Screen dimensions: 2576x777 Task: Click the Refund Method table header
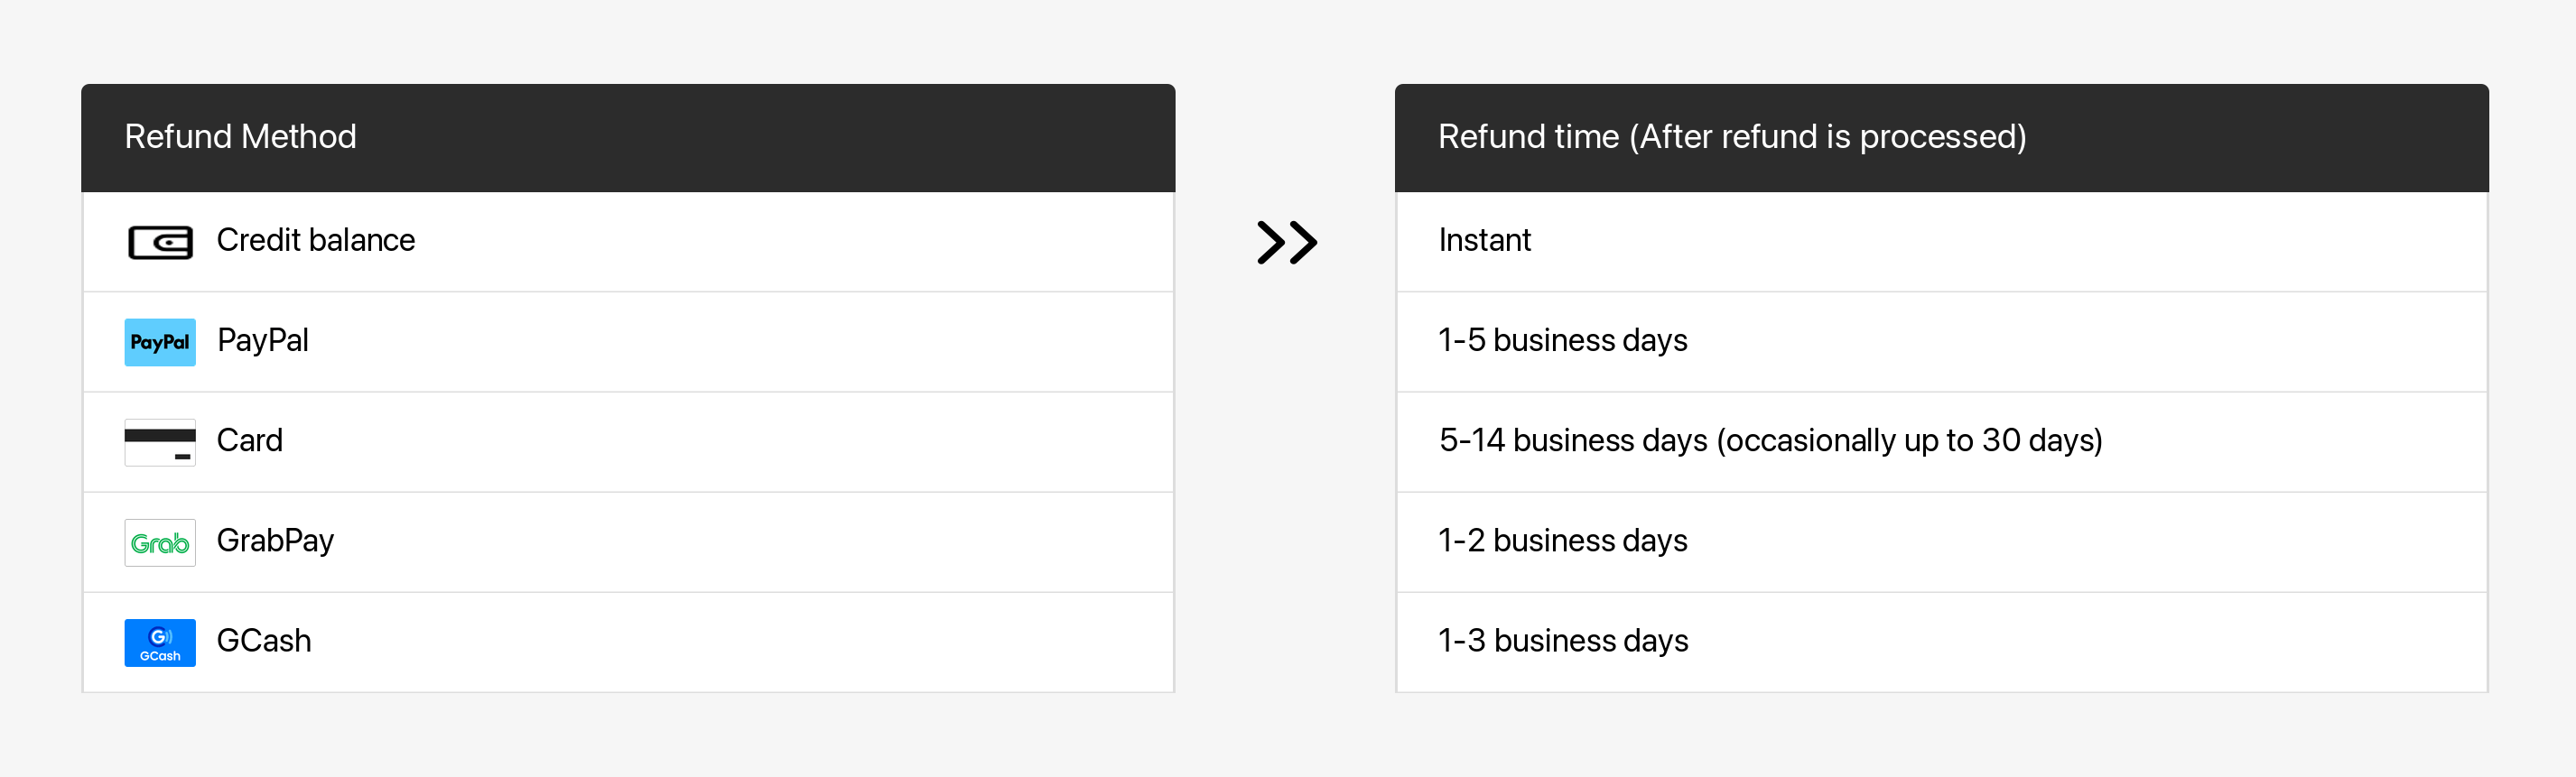240,137
